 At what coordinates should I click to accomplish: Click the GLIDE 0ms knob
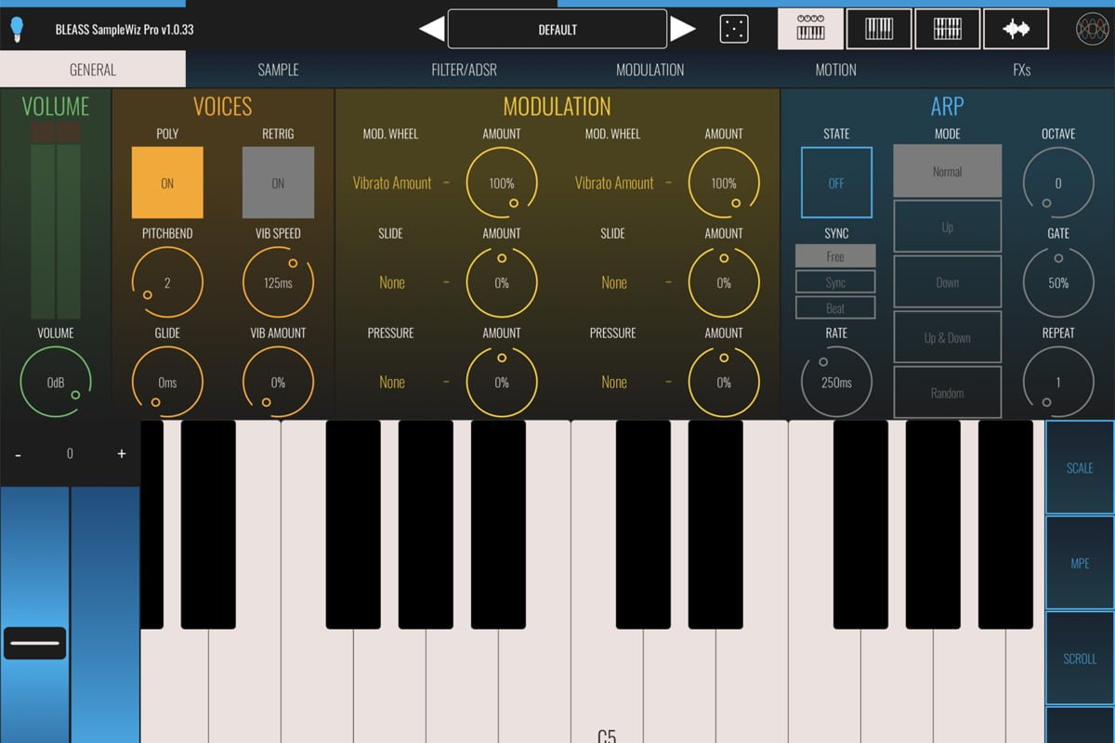tap(167, 382)
